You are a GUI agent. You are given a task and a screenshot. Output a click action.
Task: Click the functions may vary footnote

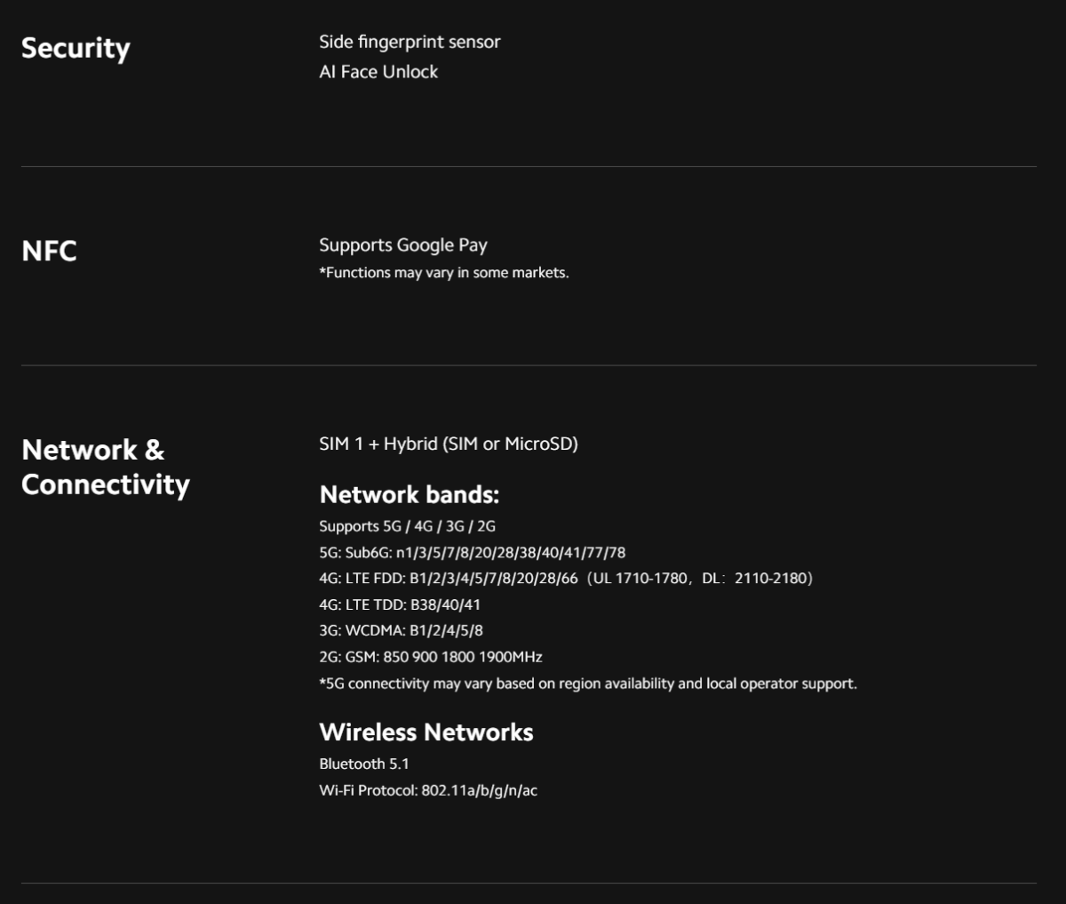coord(444,273)
